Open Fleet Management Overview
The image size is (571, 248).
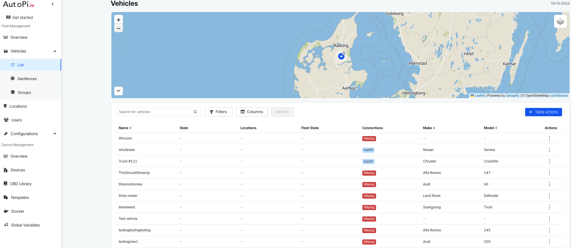19,37
